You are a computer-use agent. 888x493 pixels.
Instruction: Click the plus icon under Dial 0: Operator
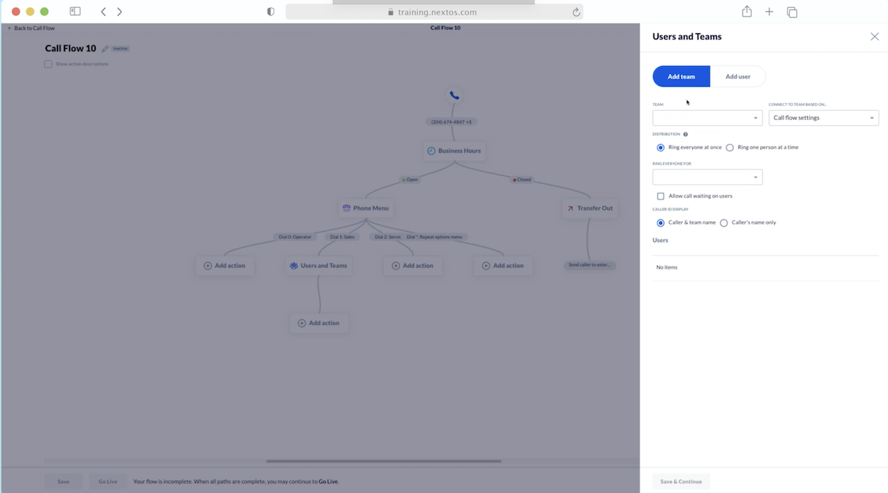coord(208,266)
